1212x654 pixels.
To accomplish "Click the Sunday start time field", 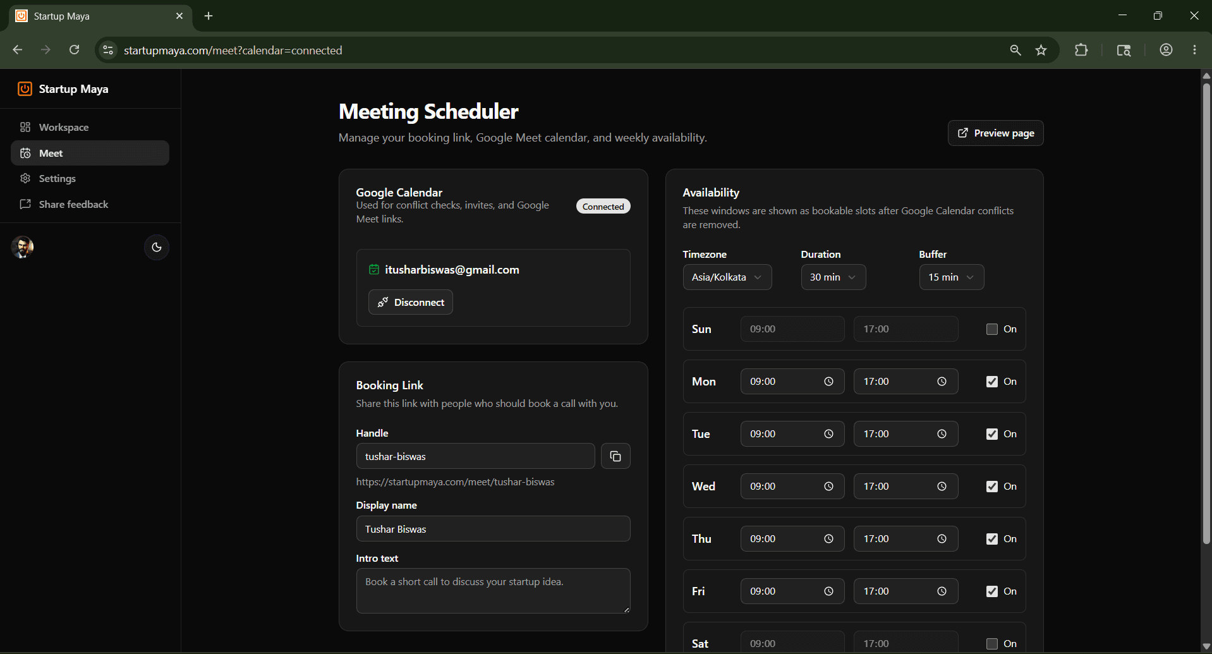I will [x=792, y=329].
